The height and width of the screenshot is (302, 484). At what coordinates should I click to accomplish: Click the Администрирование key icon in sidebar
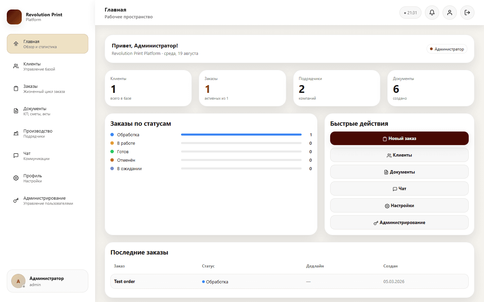pyautogui.click(x=16, y=200)
